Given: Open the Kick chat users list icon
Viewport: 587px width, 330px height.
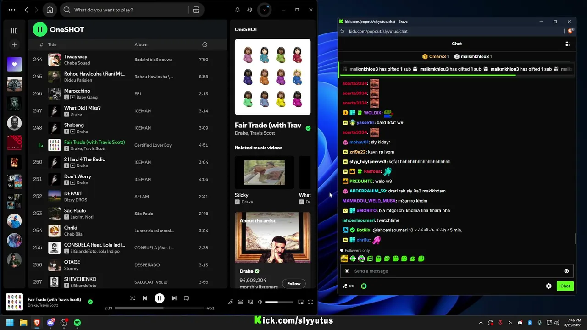Looking at the screenshot, I should tap(567, 44).
